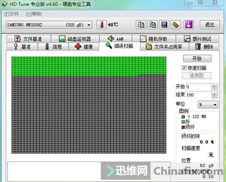
Task: Click the purple down-arrow icon
Action: (x=189, y=24)
